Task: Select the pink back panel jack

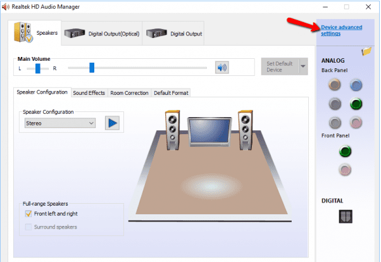Action: point(356,123)
